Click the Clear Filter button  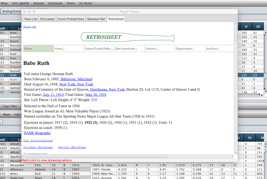(10, 106)
